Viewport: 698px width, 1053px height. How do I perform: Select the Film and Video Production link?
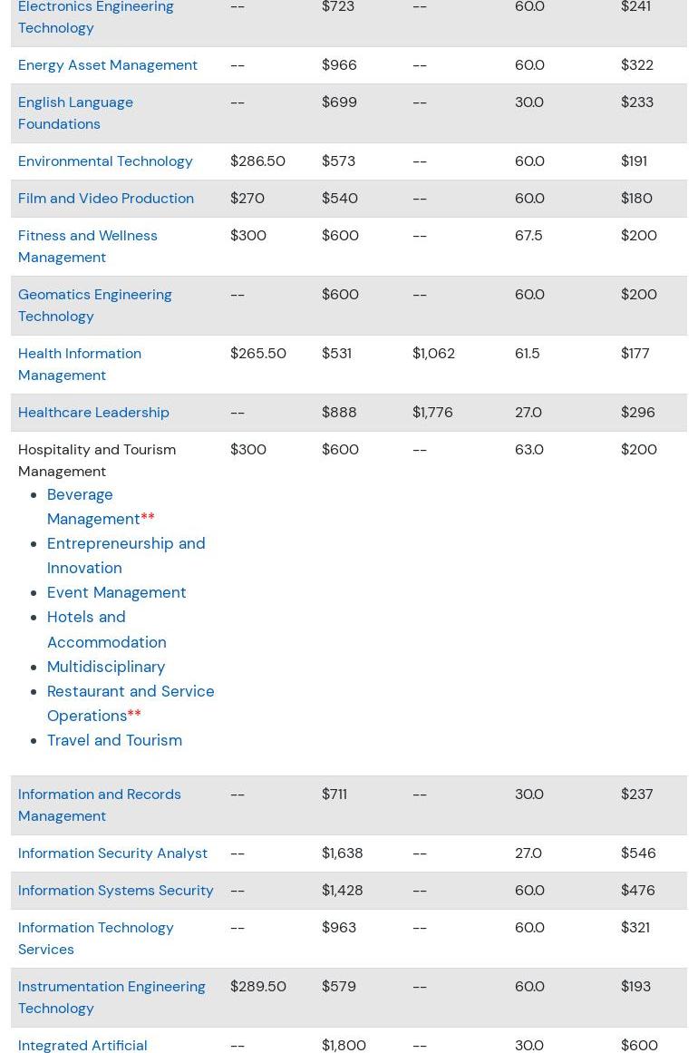[106, 199]
